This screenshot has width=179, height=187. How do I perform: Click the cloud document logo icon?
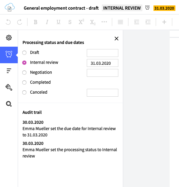click(10, 7)
